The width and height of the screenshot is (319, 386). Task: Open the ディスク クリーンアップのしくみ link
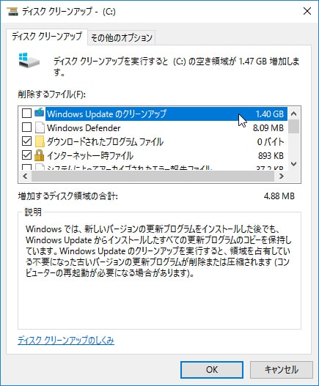point(66,340)
